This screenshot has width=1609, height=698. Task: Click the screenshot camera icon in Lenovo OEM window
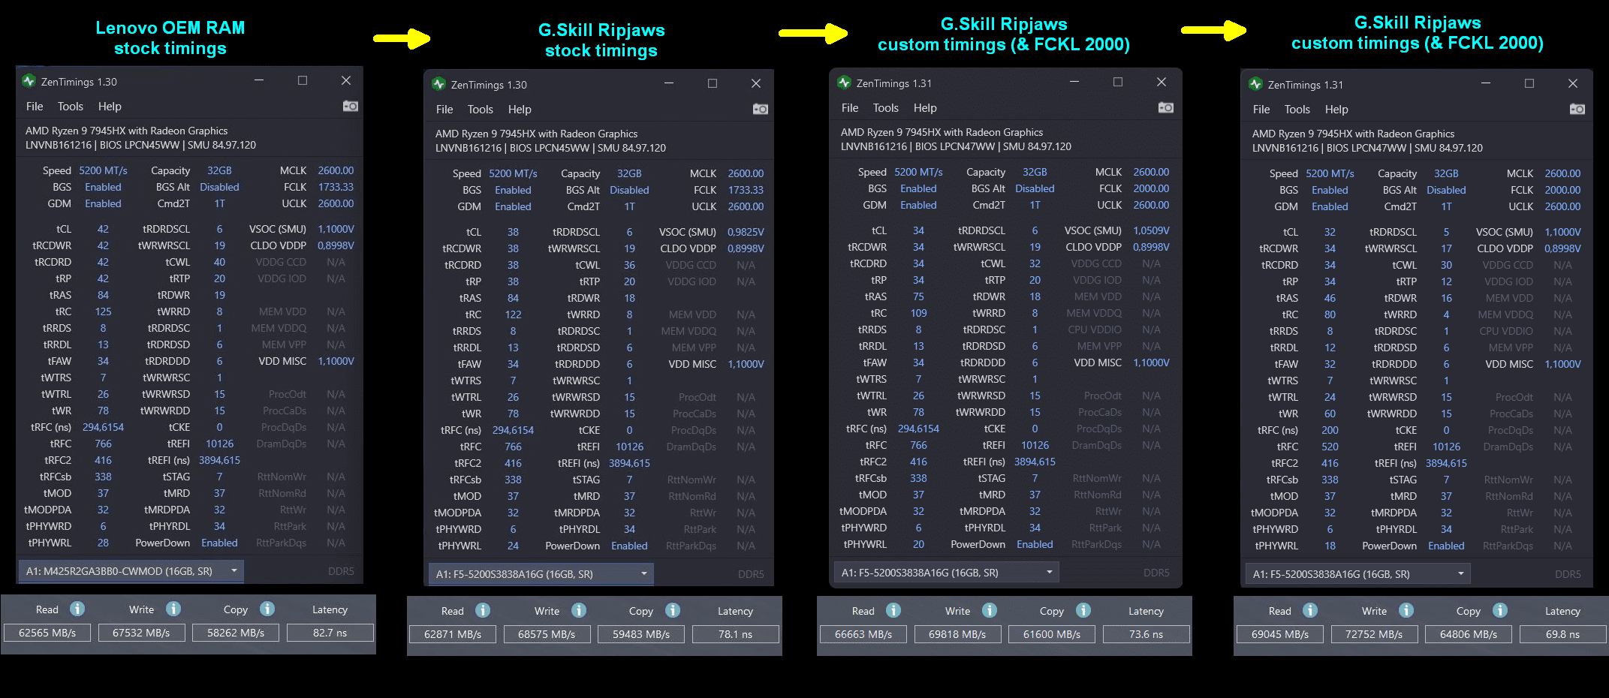(x=351, y=107)
